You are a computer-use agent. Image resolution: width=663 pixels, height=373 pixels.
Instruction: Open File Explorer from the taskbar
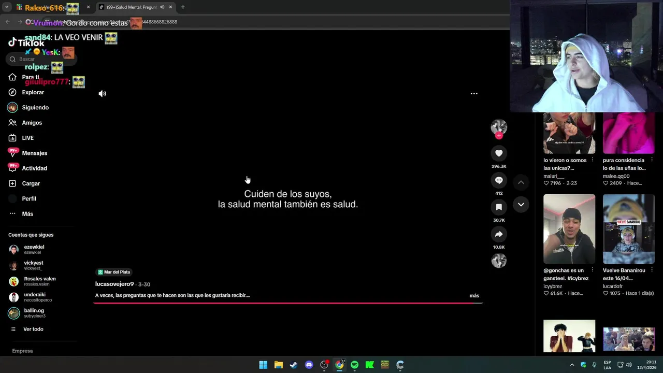(278, 365)
